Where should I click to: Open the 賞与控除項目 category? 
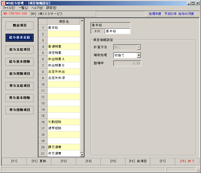[x=20, y=110]
